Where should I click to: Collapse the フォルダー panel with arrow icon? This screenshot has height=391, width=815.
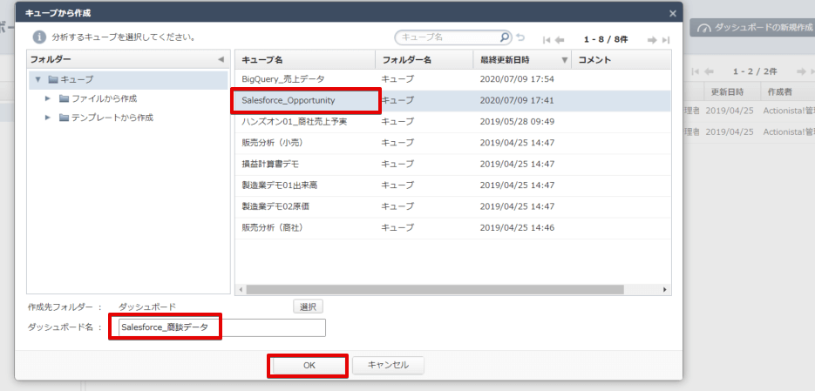click(221, 60)
